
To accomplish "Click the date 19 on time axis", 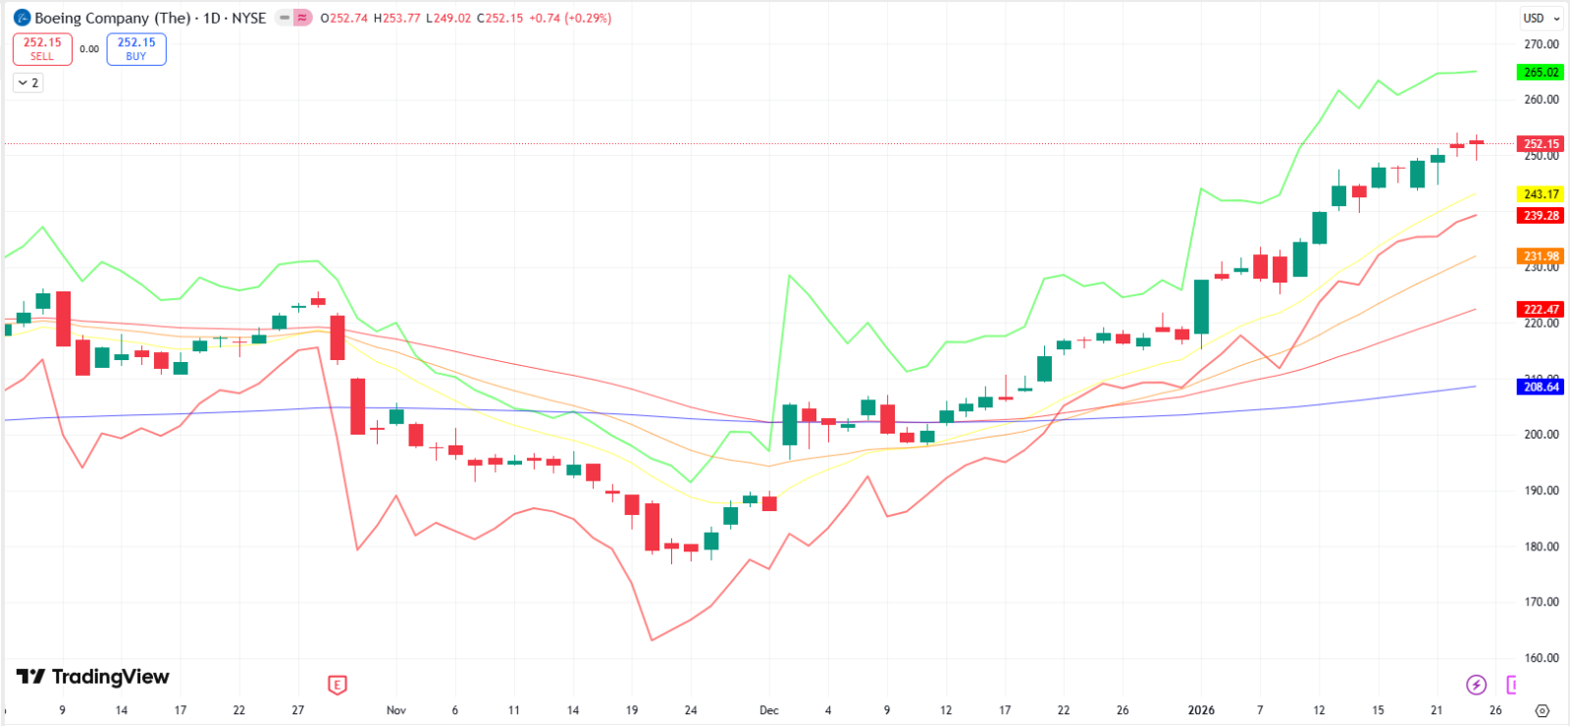I will [632, 710].
